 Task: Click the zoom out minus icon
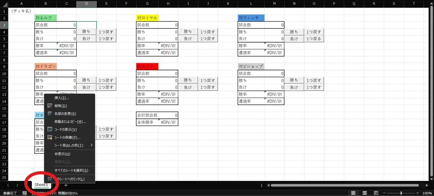click(384, 193)
